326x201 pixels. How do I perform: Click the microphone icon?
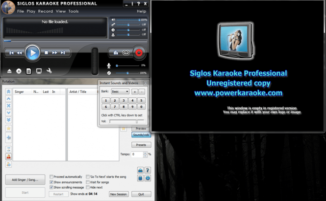tap(109, 66)
